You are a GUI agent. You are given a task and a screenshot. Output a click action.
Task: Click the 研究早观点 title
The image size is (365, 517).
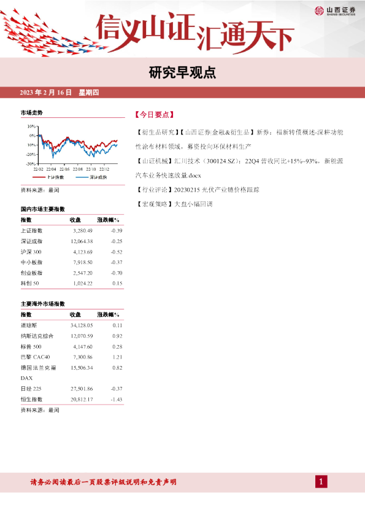[x=182, y=73]
